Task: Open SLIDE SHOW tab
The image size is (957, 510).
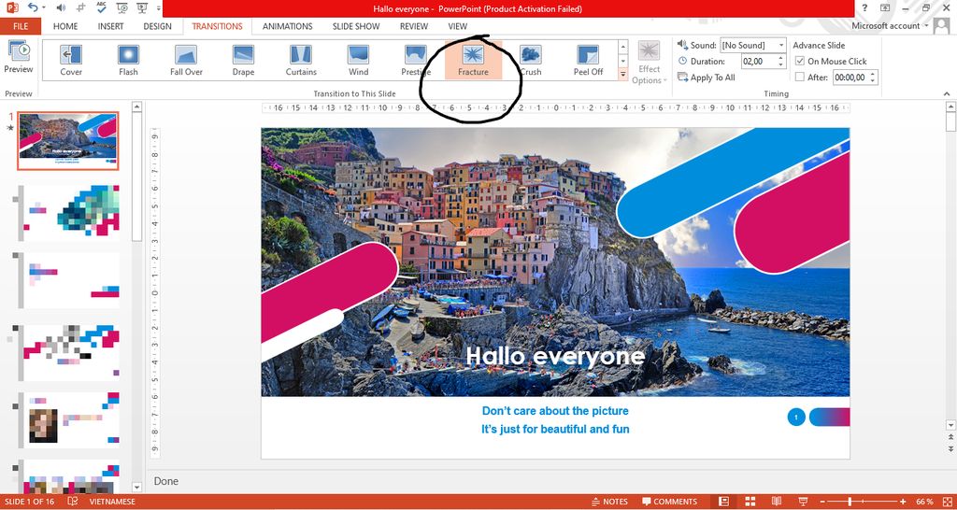Action: [x=356, y=26]
